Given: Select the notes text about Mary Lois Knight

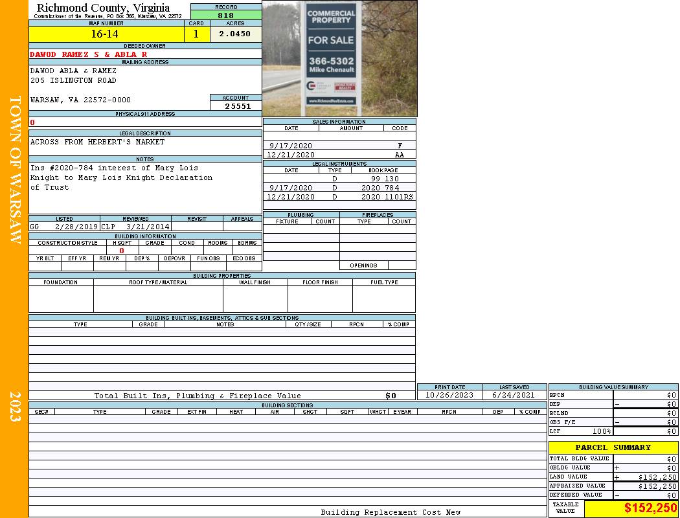Looking at the screenshot, I should (x=121, y=177).
